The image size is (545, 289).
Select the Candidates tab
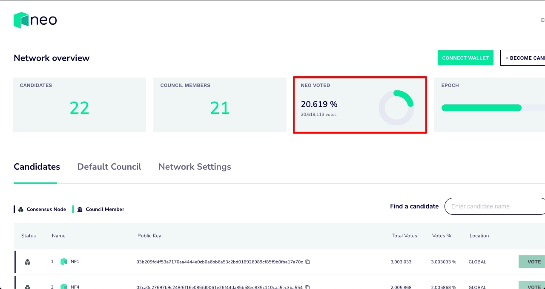click(x=37, y=167)
